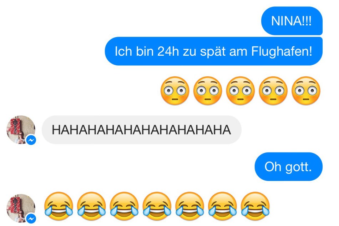Viewport: 339px width, 226px height.
Task: Tap the last flushed face emoji
Action: 306,91
